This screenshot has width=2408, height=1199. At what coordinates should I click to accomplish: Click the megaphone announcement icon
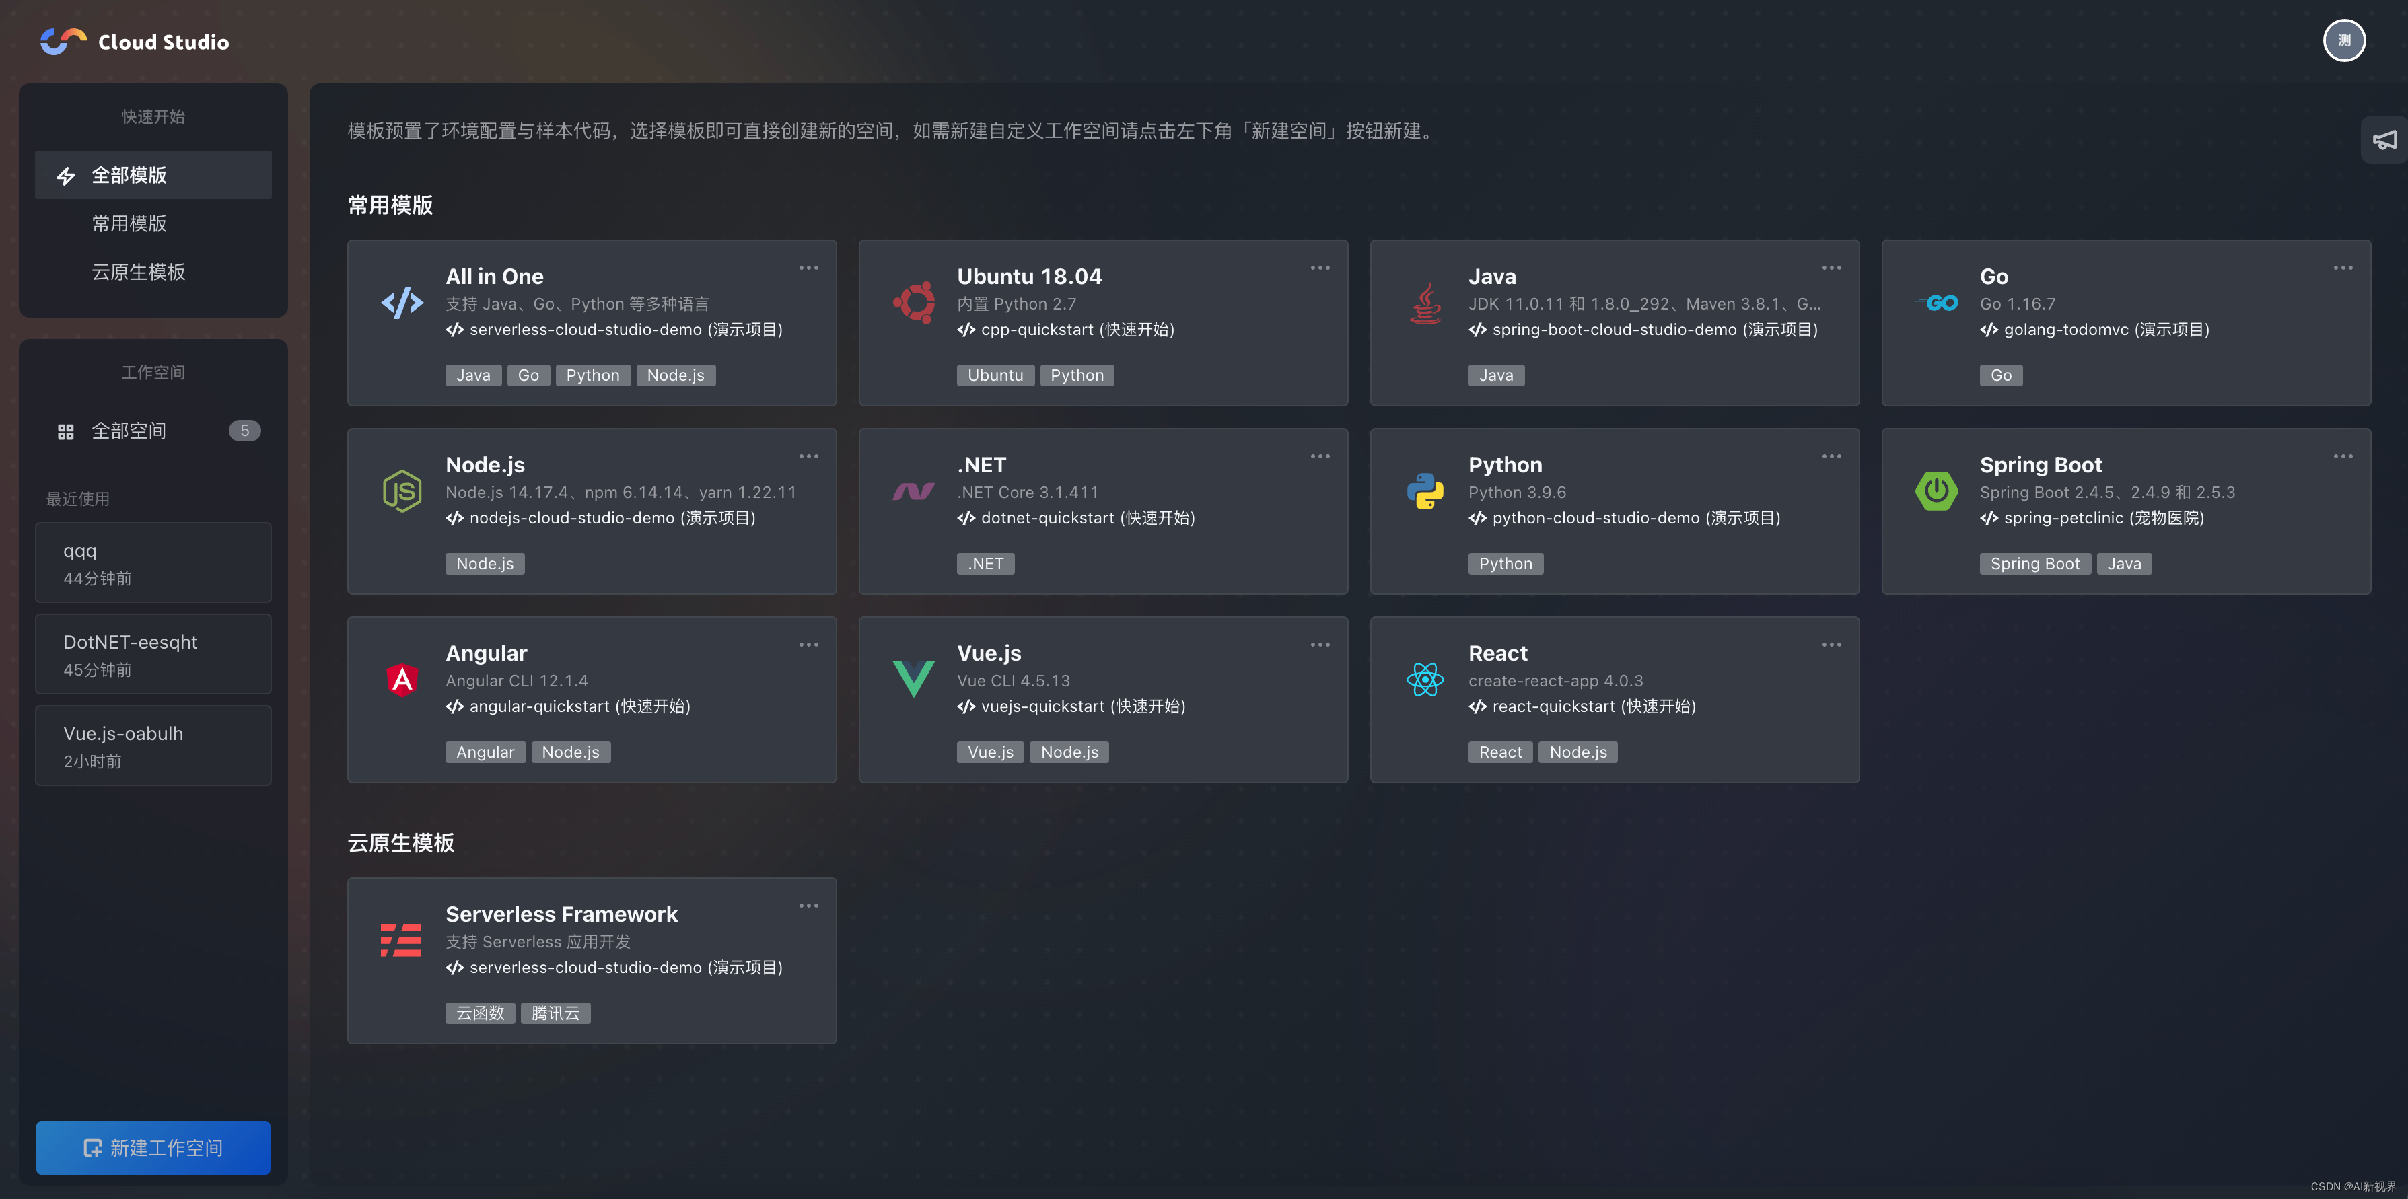point(2384,140)
